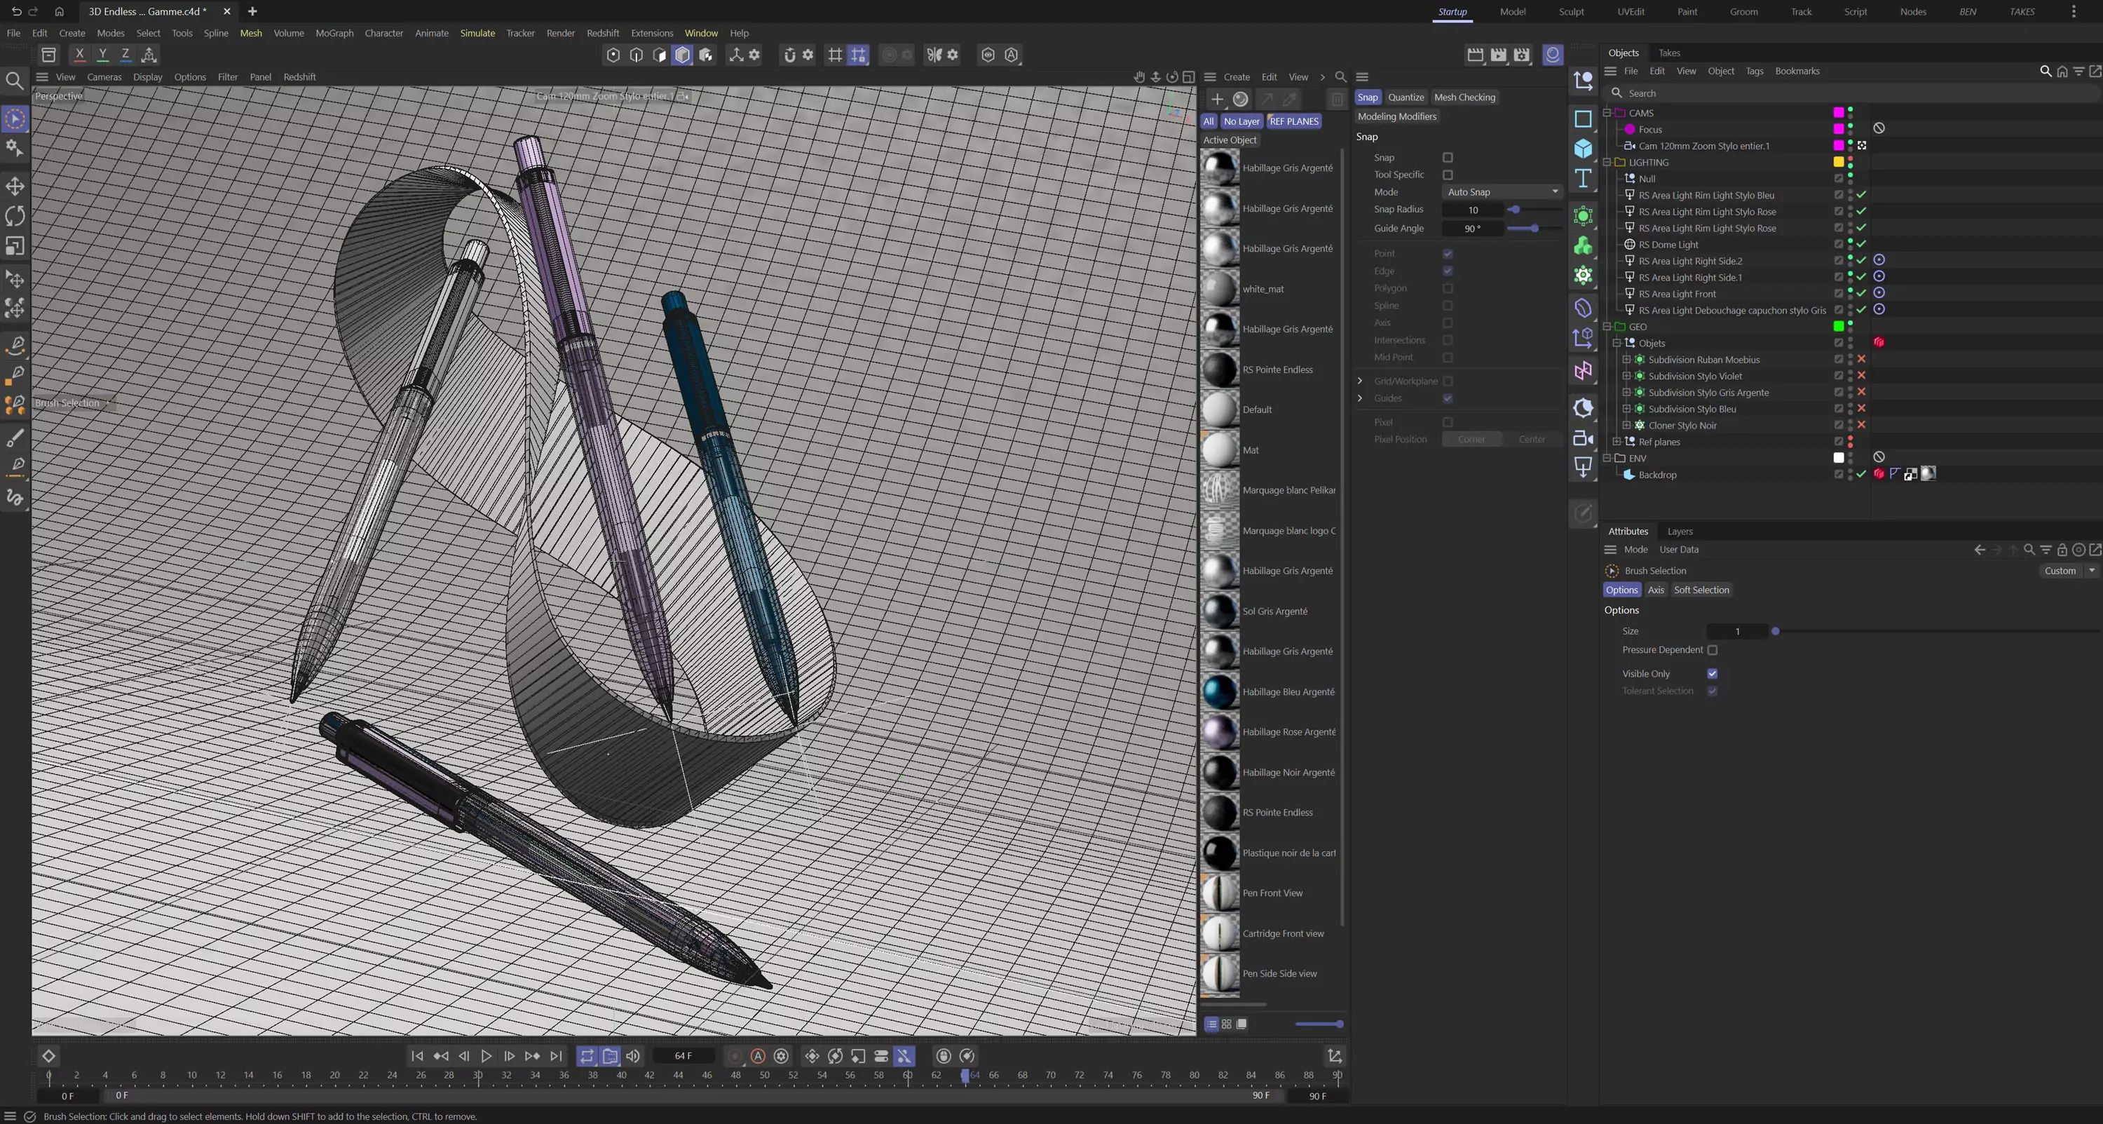Switch to the Sculpt layout tab
This screenshot has width=2103, height=1124.
tap(1571, 11)
